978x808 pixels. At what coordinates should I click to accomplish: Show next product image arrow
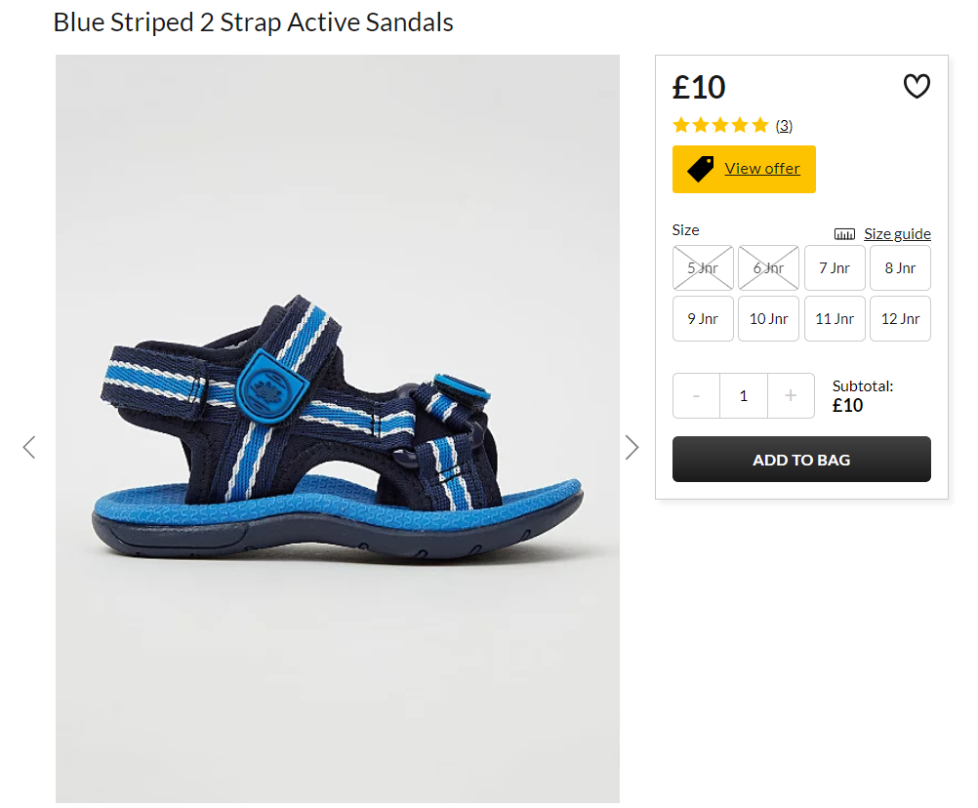(632, 447)
